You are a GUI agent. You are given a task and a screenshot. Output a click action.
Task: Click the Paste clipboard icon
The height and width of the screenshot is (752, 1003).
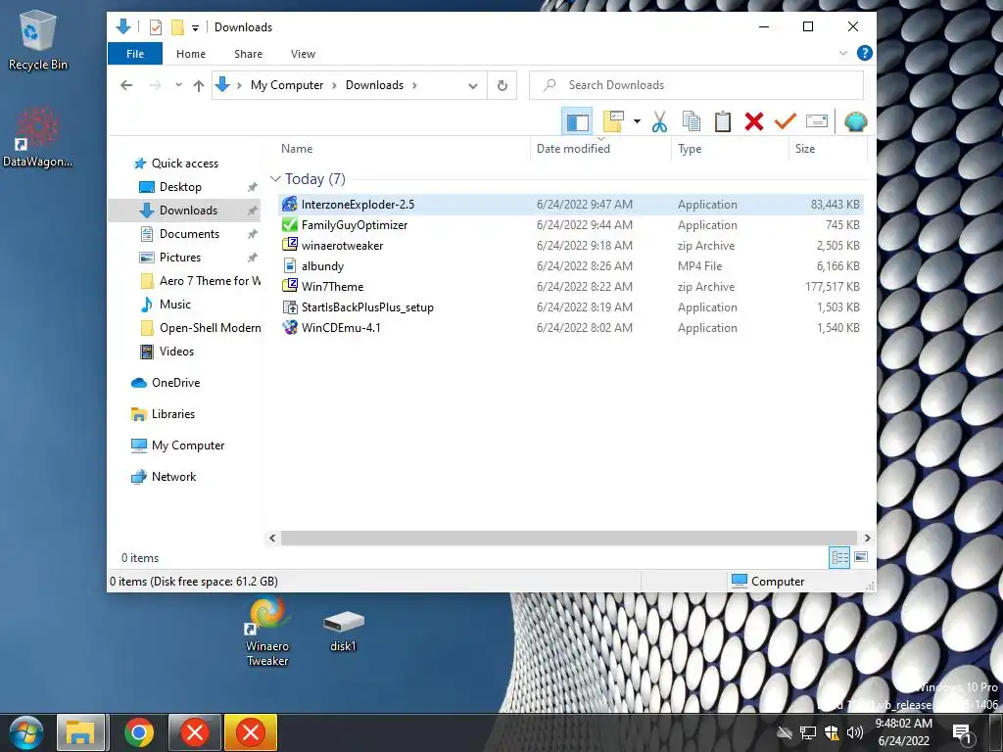click(x=723, y=121)
